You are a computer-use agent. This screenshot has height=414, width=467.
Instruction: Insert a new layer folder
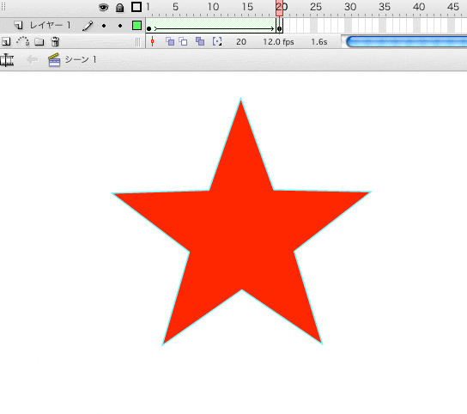click(39, 42)
